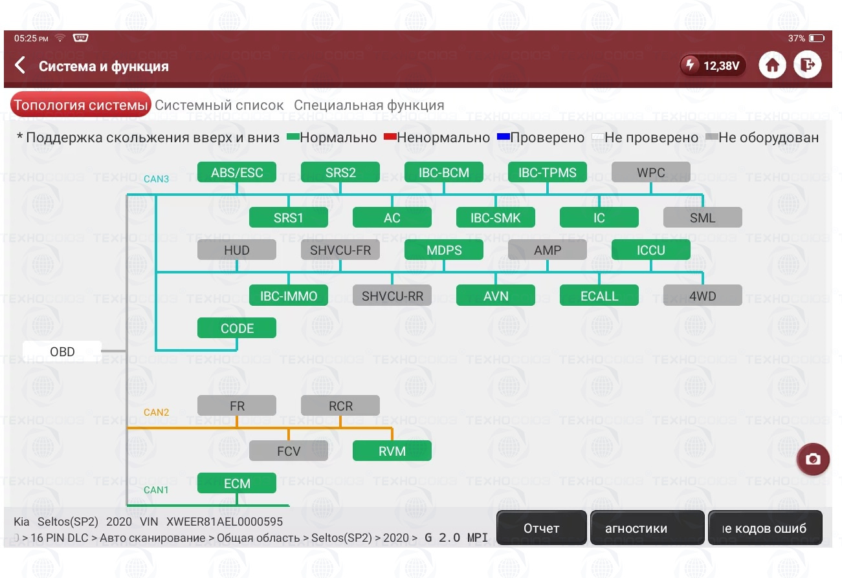842x578 pixels.
Task: Tap the OBD connector box
Action: tap(62, 352)
